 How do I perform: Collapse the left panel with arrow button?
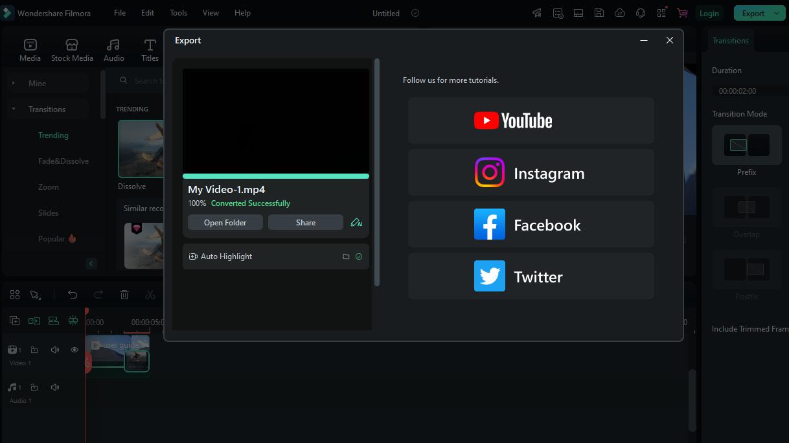(91, 264)
